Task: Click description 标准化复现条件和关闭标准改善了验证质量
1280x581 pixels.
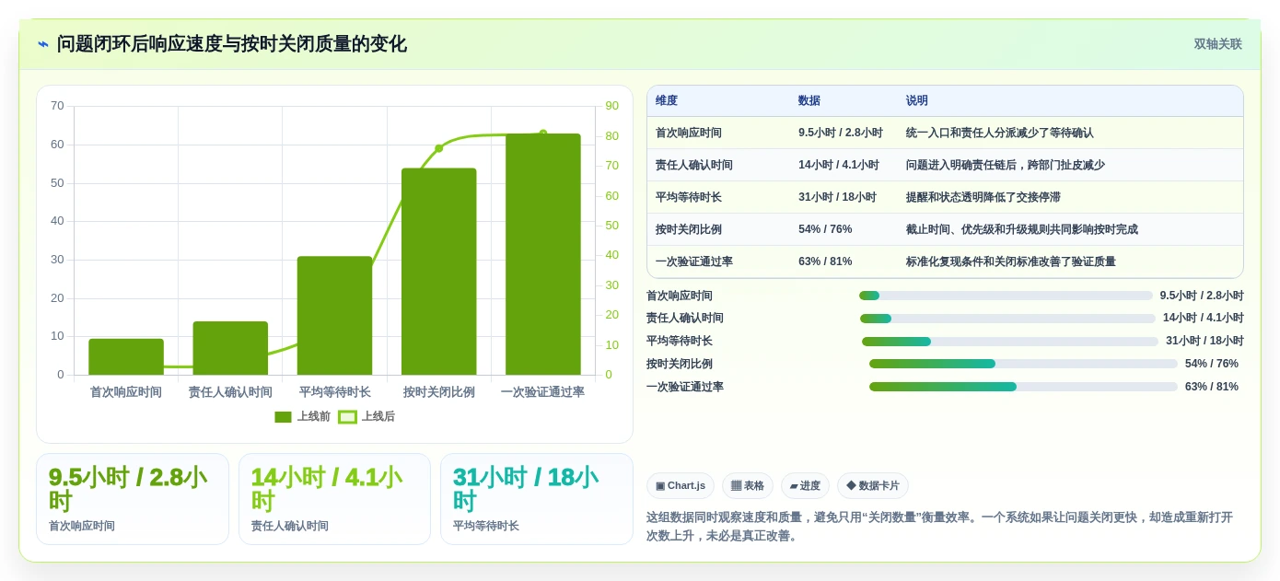Action: point(1011,261)
